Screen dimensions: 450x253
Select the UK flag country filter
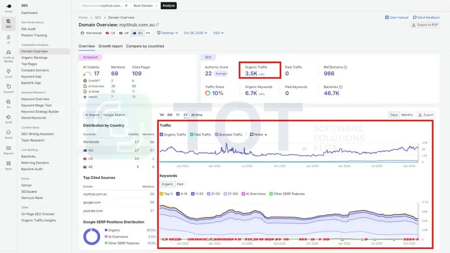(x=124, y=33)
